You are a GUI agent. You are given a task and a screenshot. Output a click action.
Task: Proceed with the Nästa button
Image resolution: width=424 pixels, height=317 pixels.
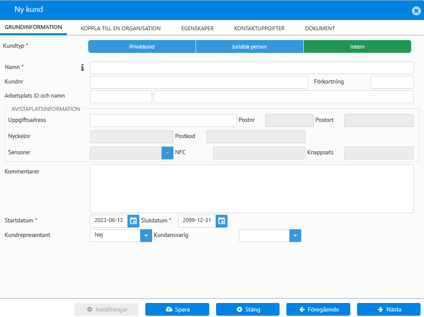point(389,309)
